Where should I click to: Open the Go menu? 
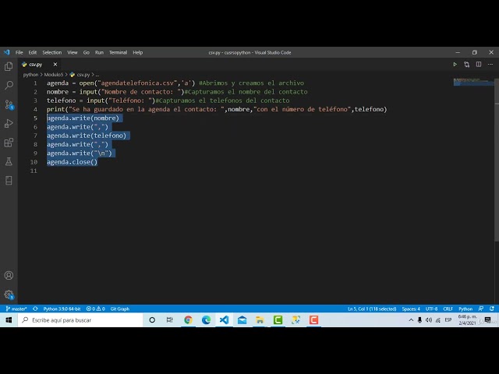87,52
